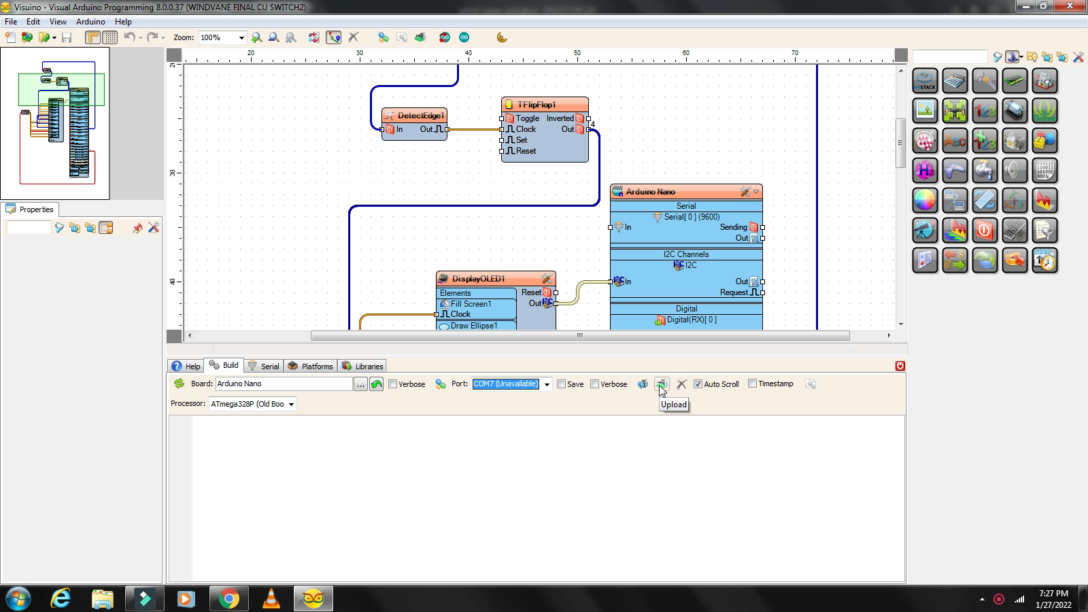The height and width of the screenshot is (612, 1088).
Task: Enable the Save checkbox
Action: (x=562, y=384)
